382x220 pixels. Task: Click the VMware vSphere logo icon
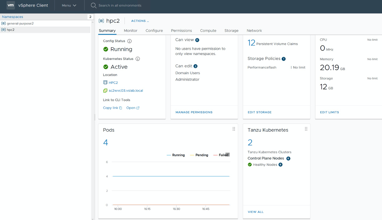click(x=11, y=5)
